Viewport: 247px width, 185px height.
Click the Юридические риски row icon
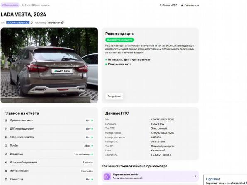coord(6,120)
